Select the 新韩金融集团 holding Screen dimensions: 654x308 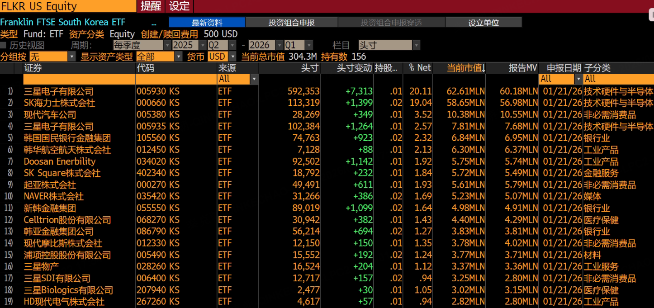tap(50, 208)
